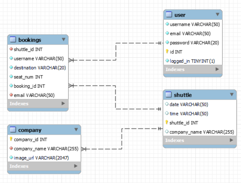This screenshot has width=241, height=183.
Task: Select company_name VARCHAR(255) row in company table
Action: [44, 149]
